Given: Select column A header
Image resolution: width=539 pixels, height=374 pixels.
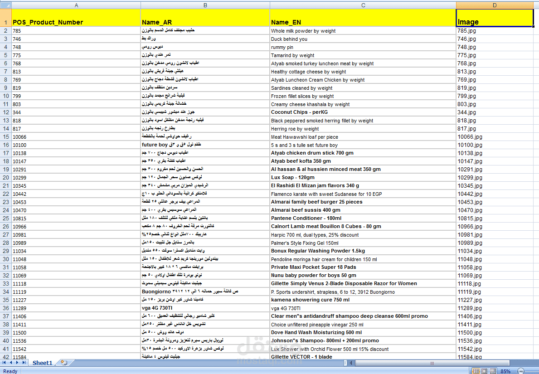Looking at the screenshot, I should [76, 5].
